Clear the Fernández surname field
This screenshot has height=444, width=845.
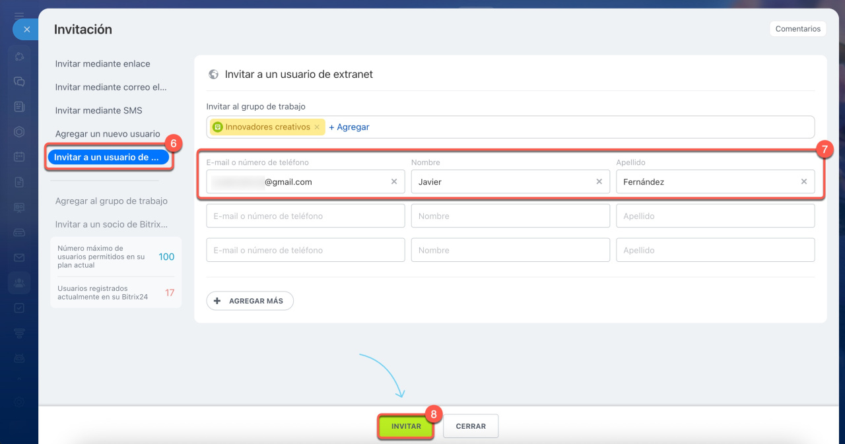pyautogui.click(x=803, y=181)
